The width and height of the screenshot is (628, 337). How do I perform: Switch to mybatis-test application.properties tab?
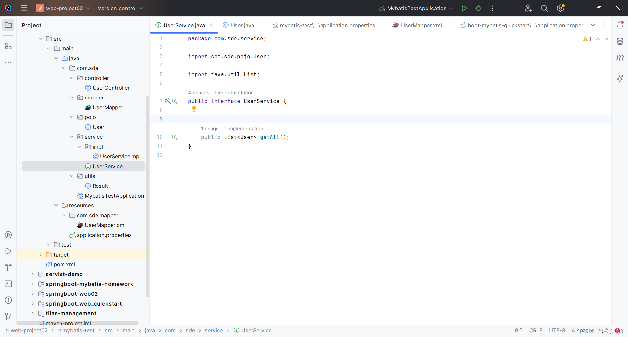(x=323, y=25)
